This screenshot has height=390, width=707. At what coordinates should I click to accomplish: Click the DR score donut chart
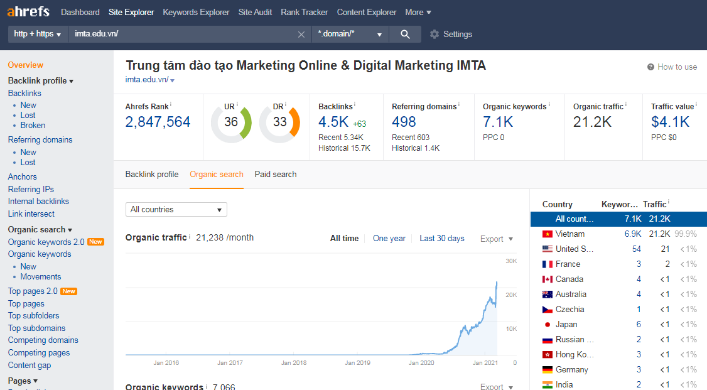point(279,122)
